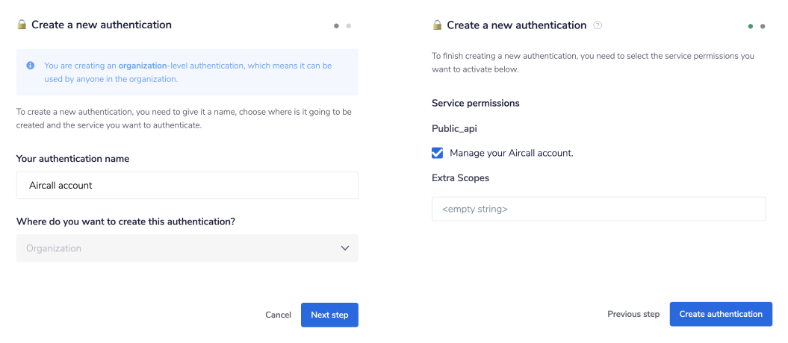Click the Service permissions heading
This screenshot has width=788, height=343.
pyautogui.click(x=475, y=103)
